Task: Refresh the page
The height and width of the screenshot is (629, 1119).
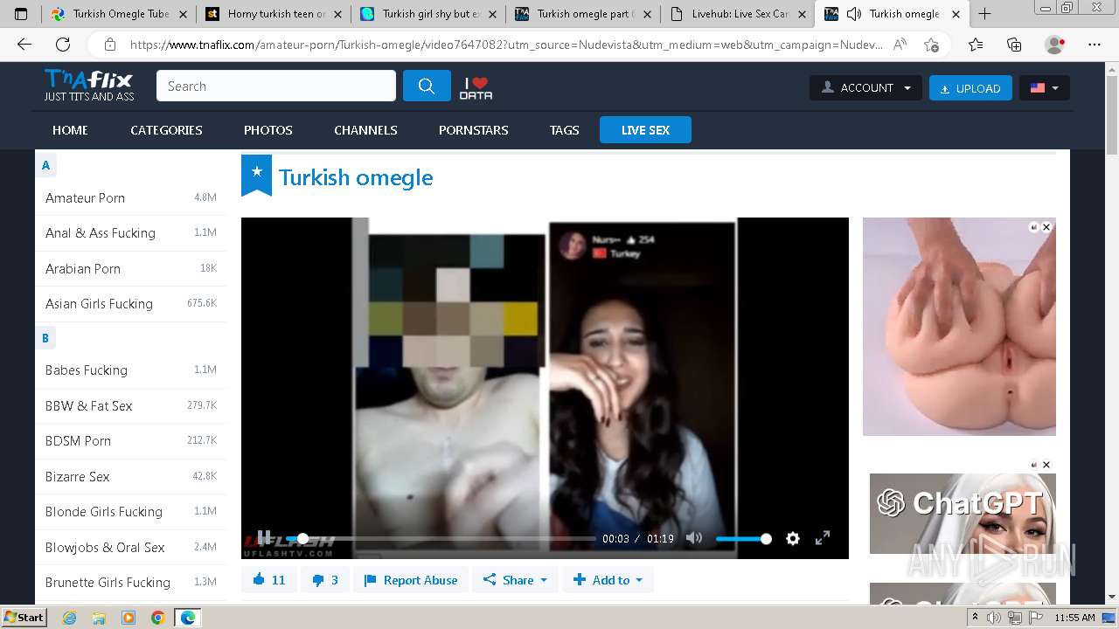Action: [63, 45]
